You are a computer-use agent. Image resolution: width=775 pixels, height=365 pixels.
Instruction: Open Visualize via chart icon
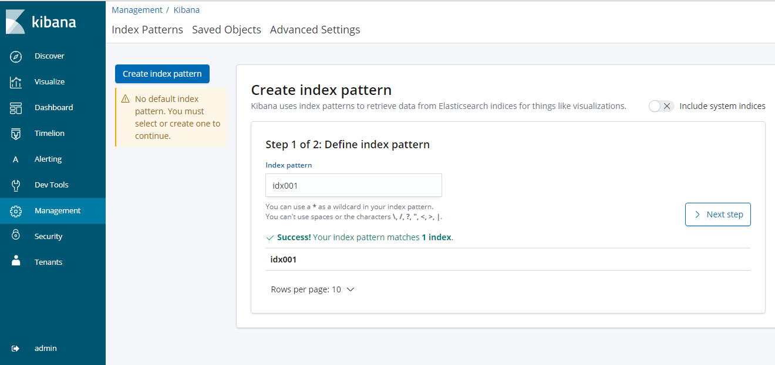pos(16,82)
